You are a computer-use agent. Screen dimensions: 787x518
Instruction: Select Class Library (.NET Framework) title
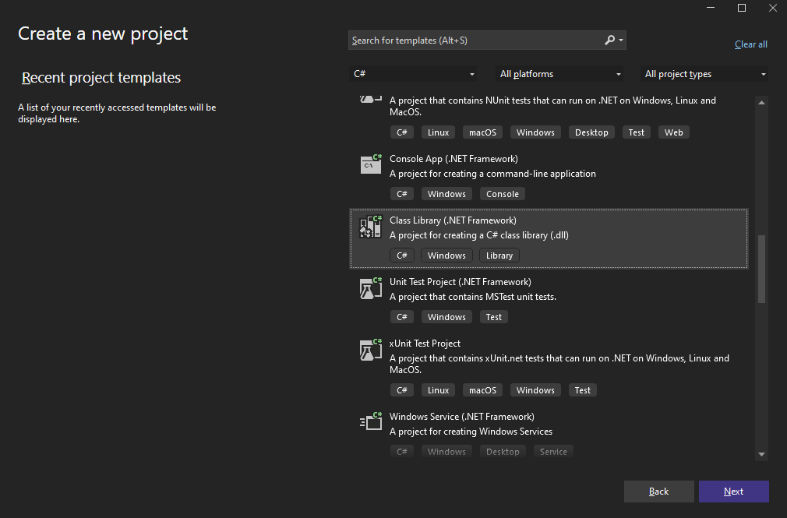point(453,220)
